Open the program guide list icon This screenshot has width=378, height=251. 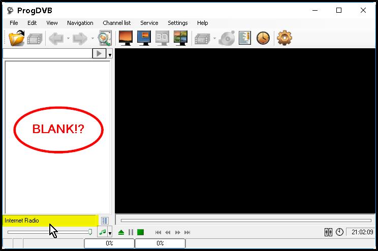coord(245,38)
